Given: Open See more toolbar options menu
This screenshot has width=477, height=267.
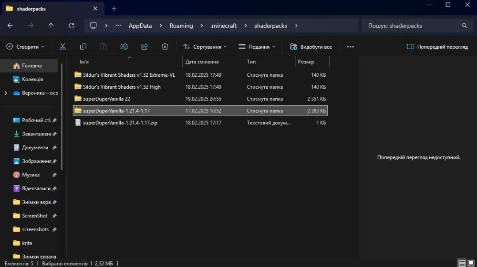Looking at the screenshot, I should click(350, 47).
